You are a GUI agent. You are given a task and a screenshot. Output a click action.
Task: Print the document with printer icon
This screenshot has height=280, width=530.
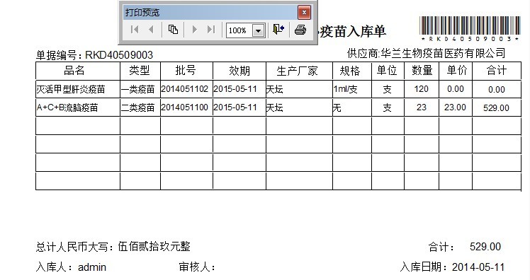point(300,30)
